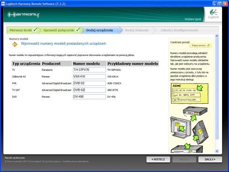Select the Dodaj urządzenia step tab
The image size is (229, 172).
(x=100, y=30)
